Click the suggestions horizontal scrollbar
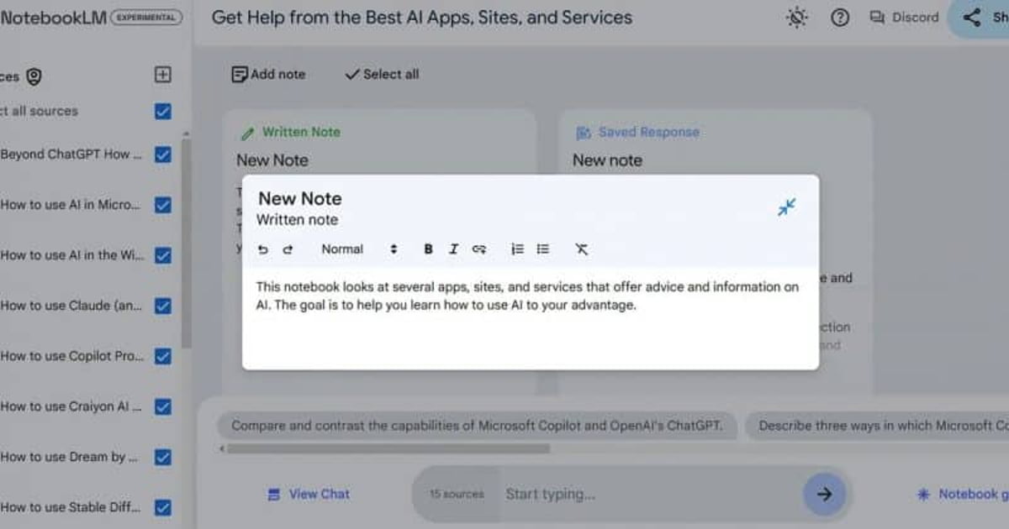 (388, 449)
